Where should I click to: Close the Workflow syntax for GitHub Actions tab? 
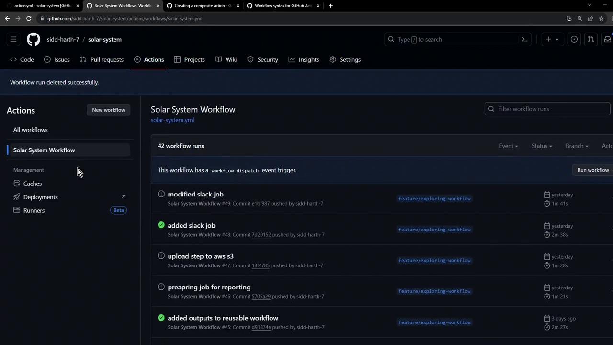[x=318, y=6]
